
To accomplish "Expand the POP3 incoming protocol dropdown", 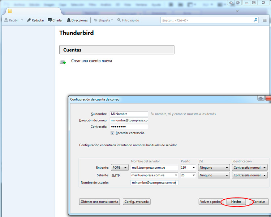I will [x=120, y=168].
